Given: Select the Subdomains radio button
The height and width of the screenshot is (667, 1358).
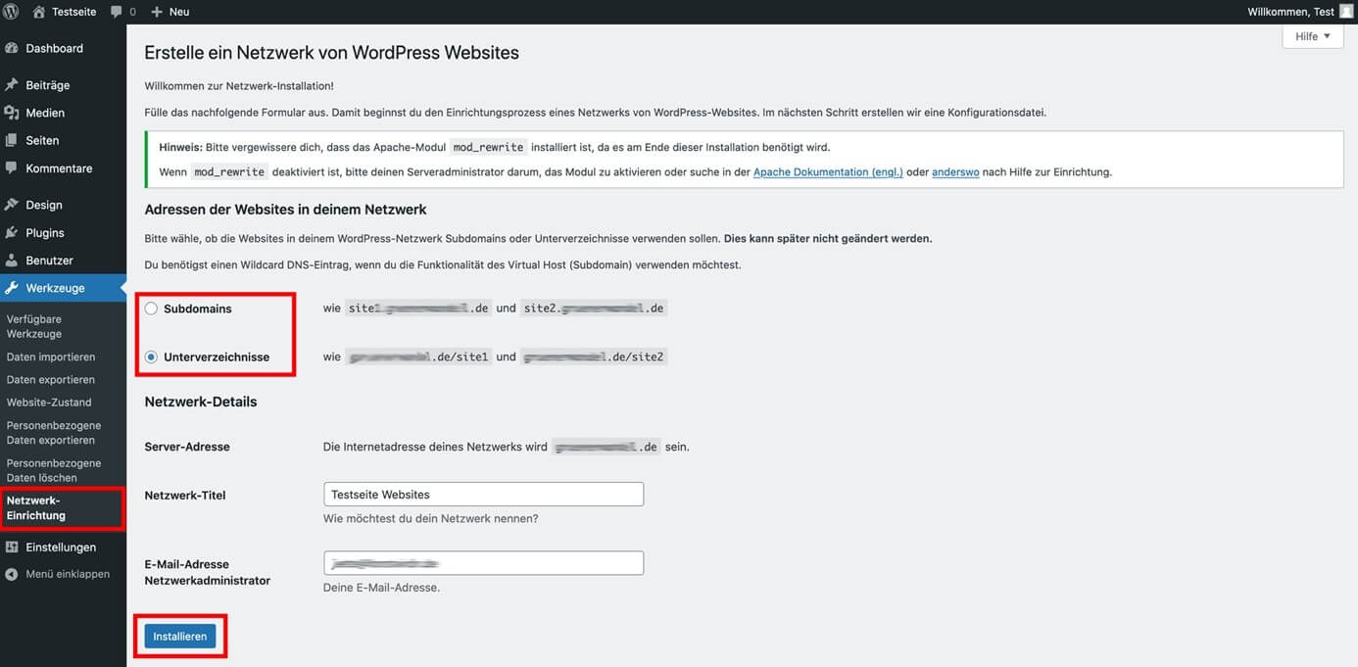Looking at the screenshot, I should 151,309.
